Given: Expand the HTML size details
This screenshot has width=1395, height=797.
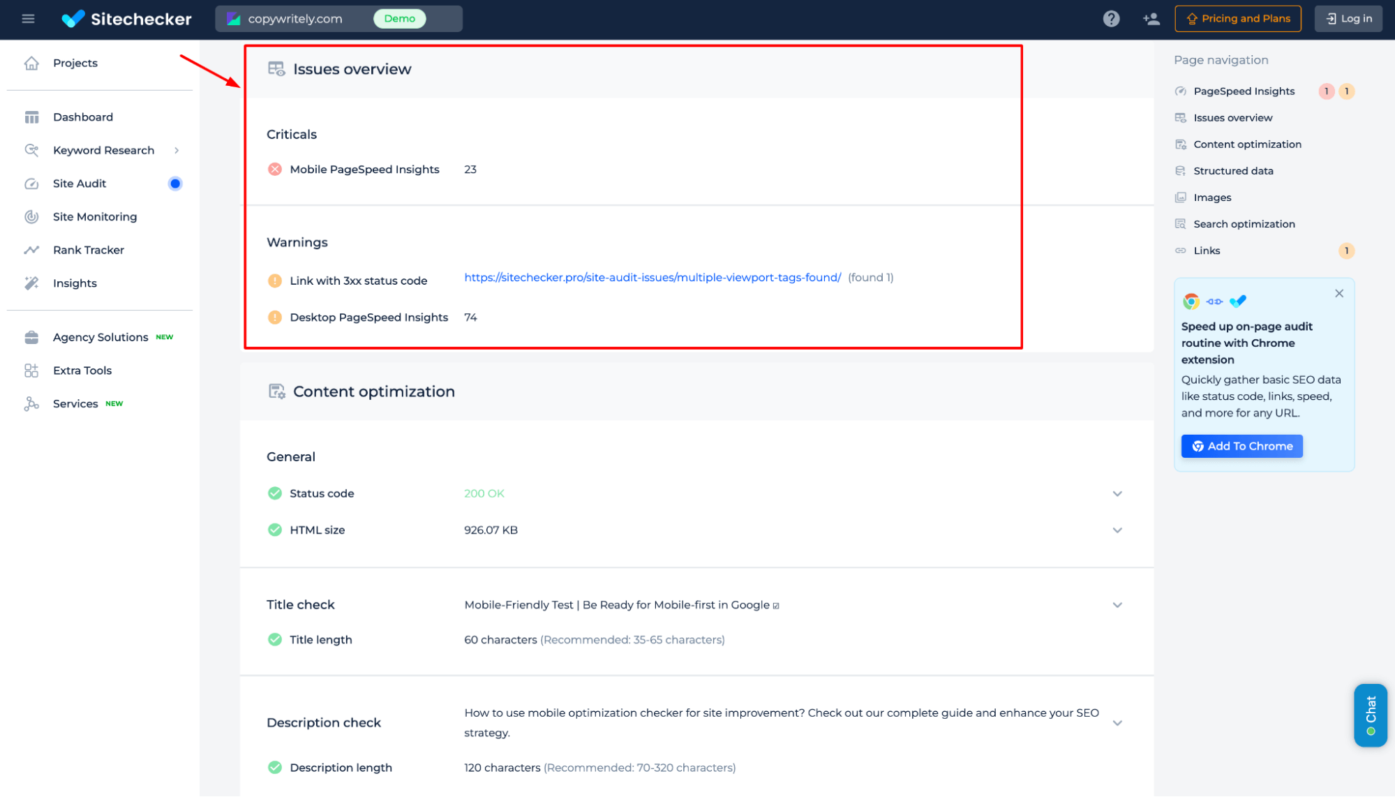Looking at the screenshot, I should click(x=1116, y=530).
